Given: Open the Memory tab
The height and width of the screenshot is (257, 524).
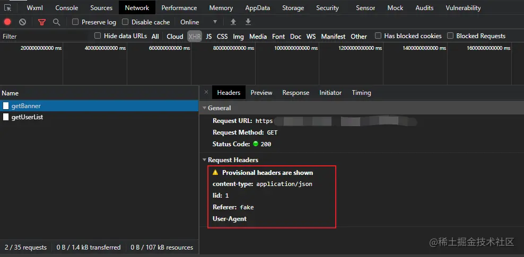Looking at the screenshot, I should click(221, 7).
